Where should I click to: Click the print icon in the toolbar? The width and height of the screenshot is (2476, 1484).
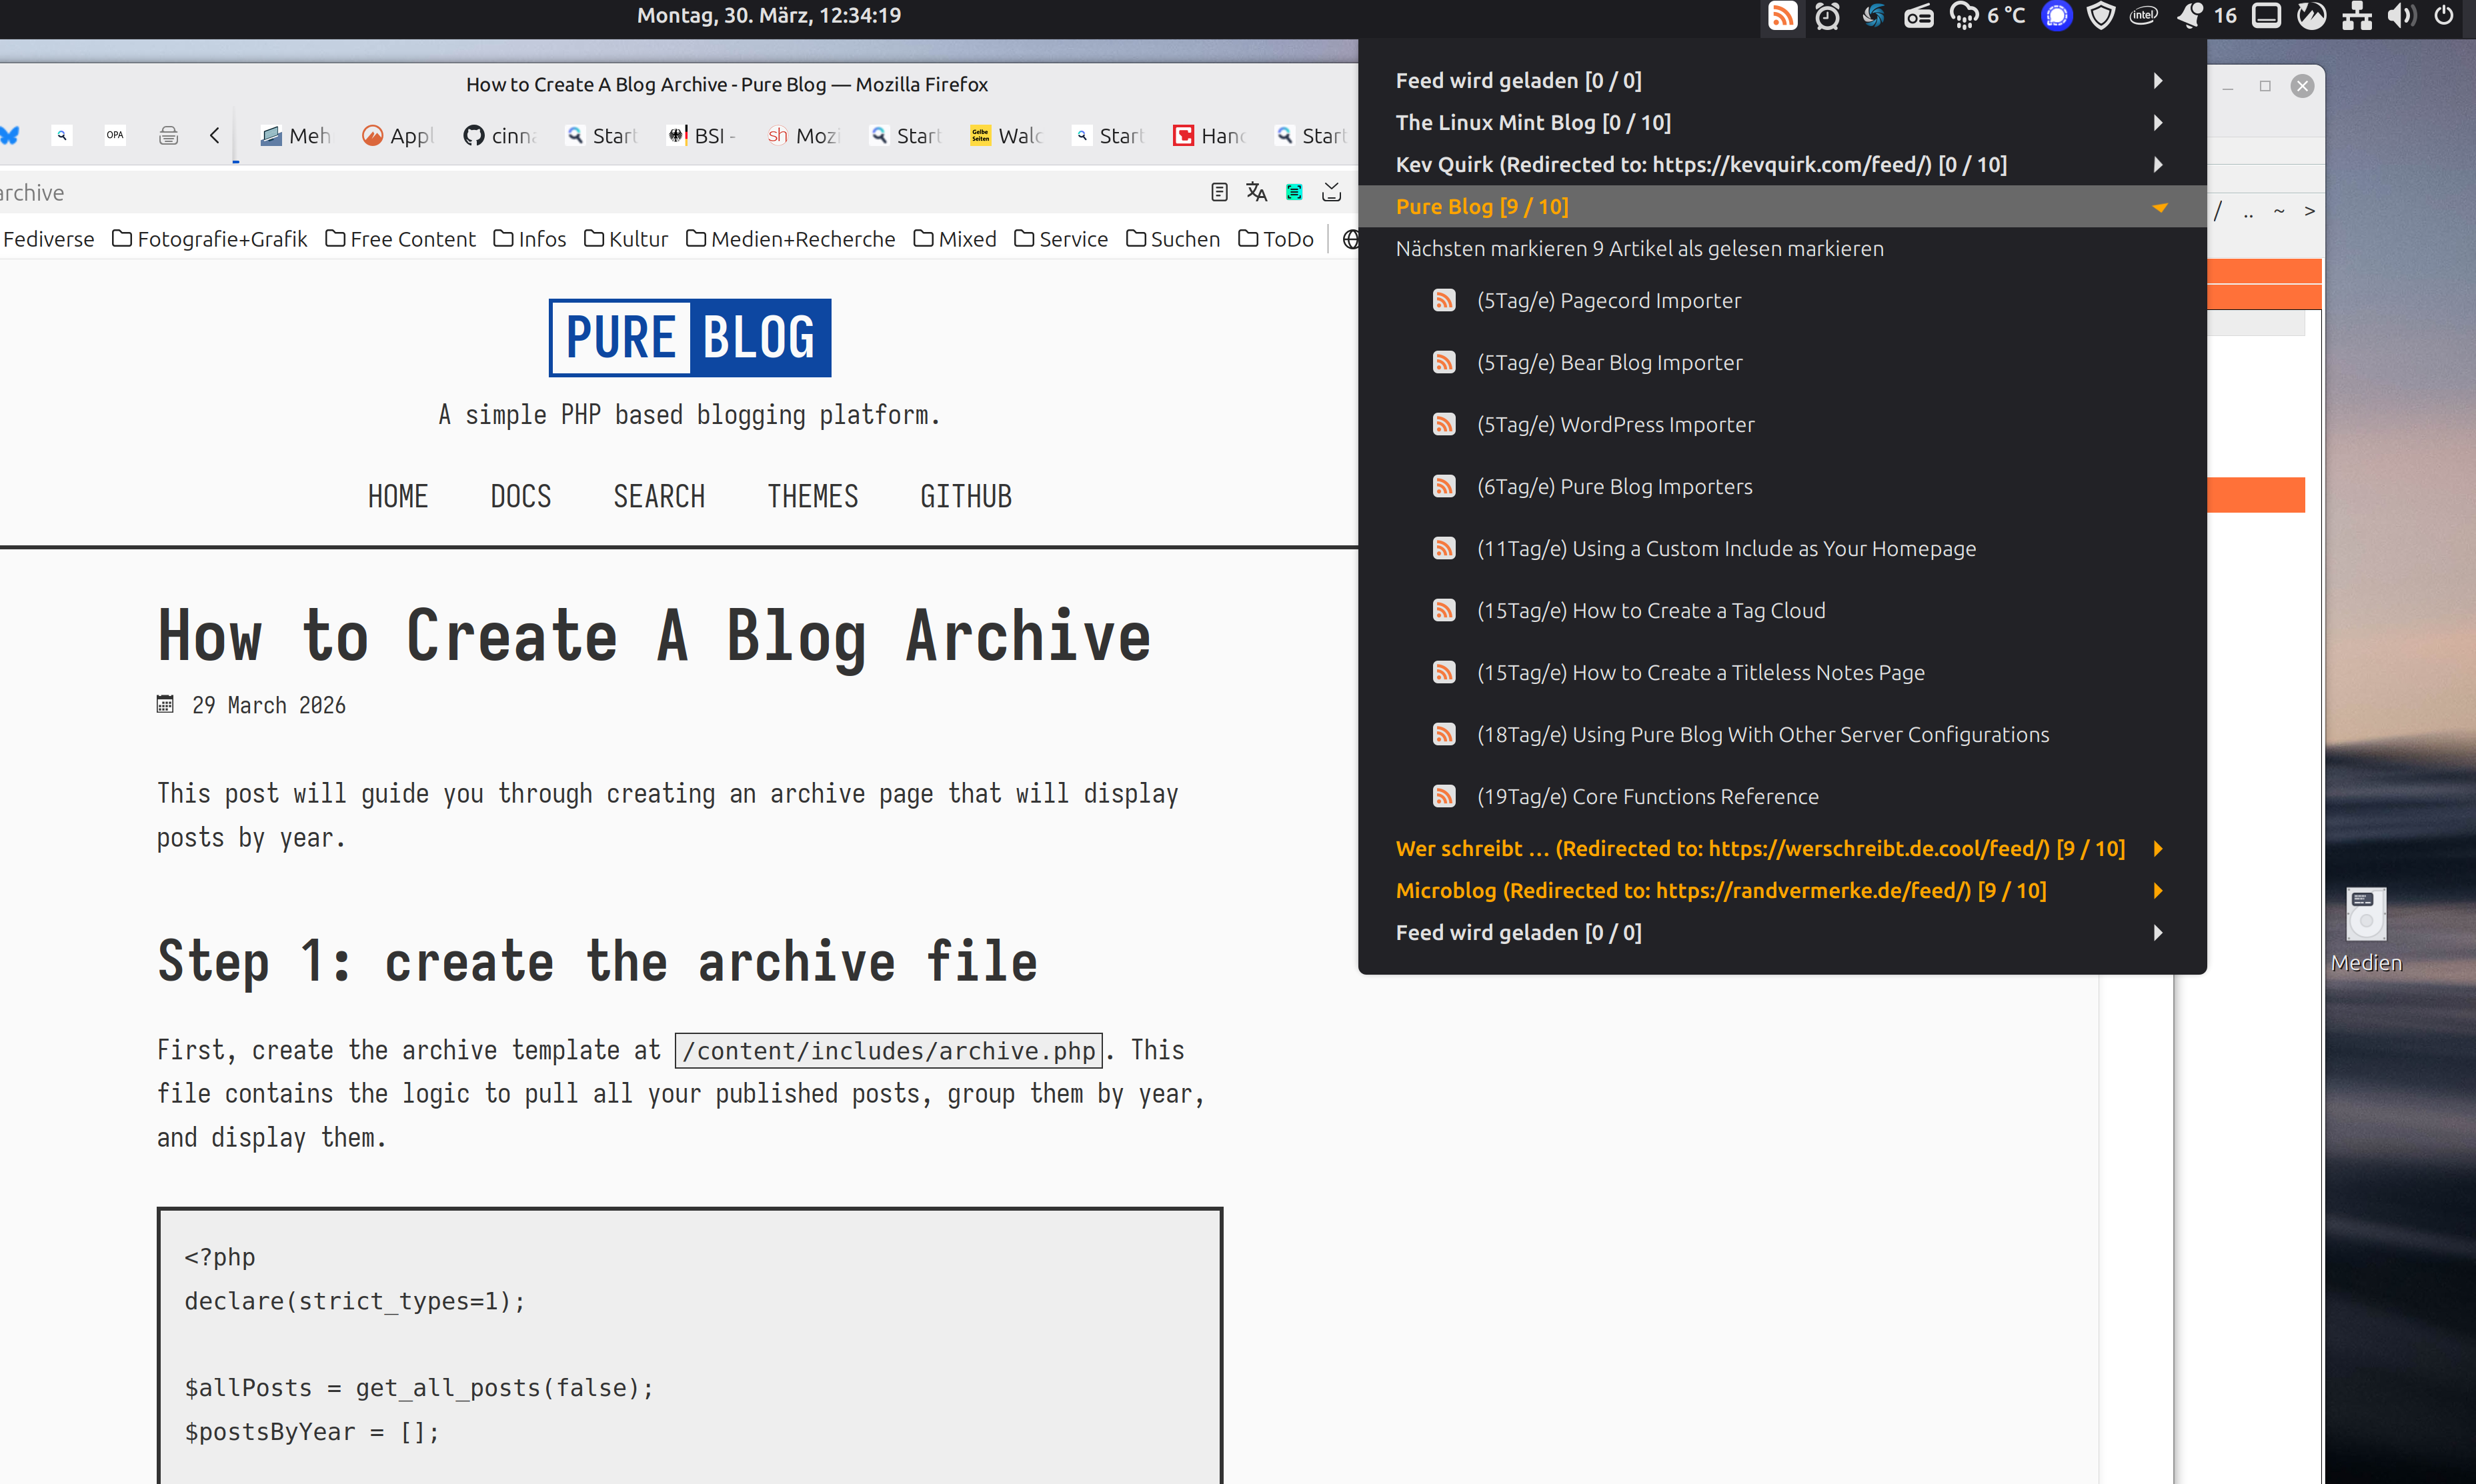pyautogui.click(x=168, y=135)
